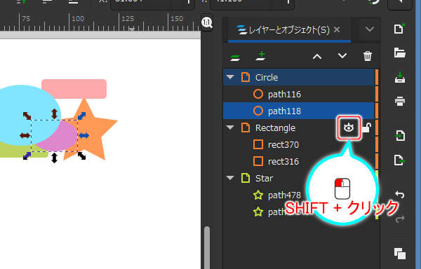Close the Layers and Objects tab
The image size is (421, 269).
(337, 29)
